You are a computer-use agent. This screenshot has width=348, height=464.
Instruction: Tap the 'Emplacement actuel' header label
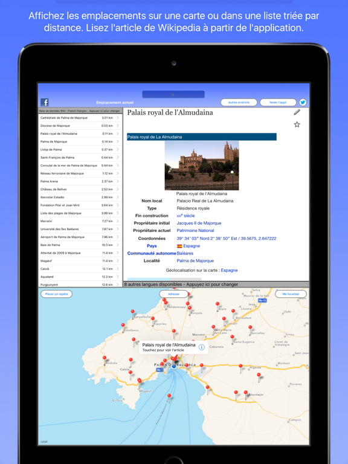point(115,102)
